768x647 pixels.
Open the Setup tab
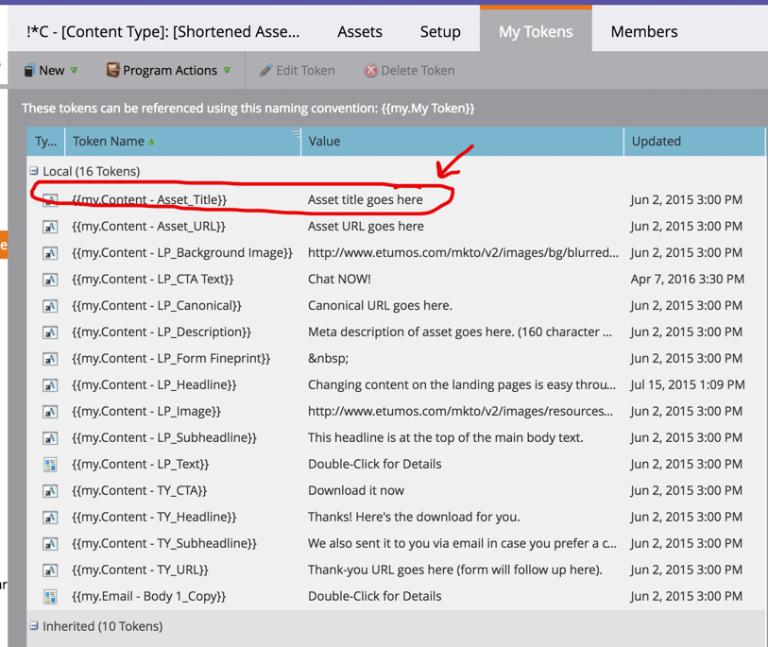point(440,32)
